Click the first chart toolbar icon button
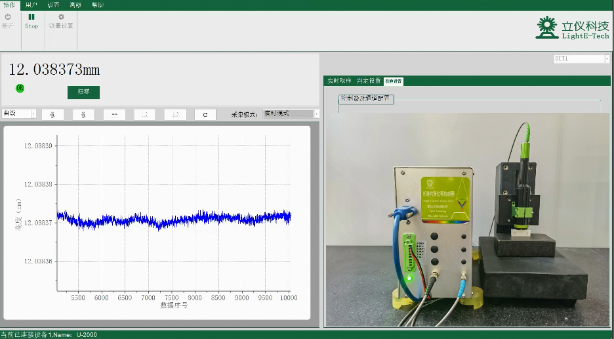The image size is (614, 339). 52,114
